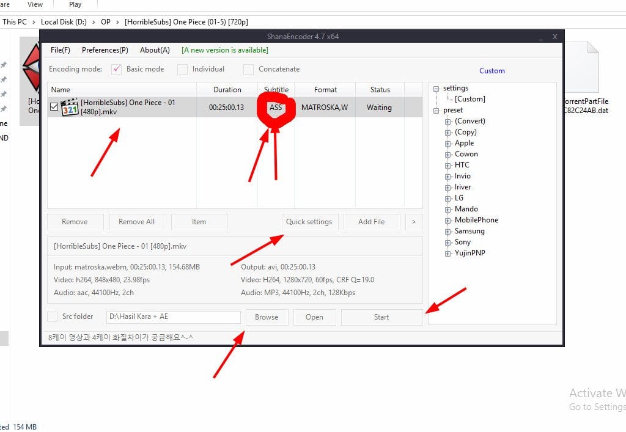Collapse the preset tree node
The height and width of the screenshot is (432, 626).
[436, 111]
